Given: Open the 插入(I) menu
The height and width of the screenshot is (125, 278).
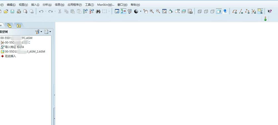Looking at the screenshot, I should click(35, 5).
